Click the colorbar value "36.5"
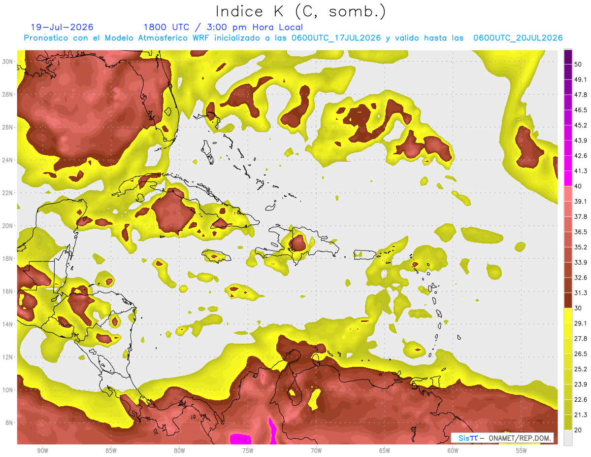Screen dimensions: 591x457 coord(580,232)
